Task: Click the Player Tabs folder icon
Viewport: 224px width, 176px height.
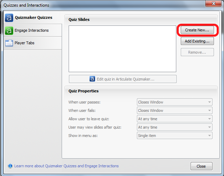Action: [x=9, y=43]
